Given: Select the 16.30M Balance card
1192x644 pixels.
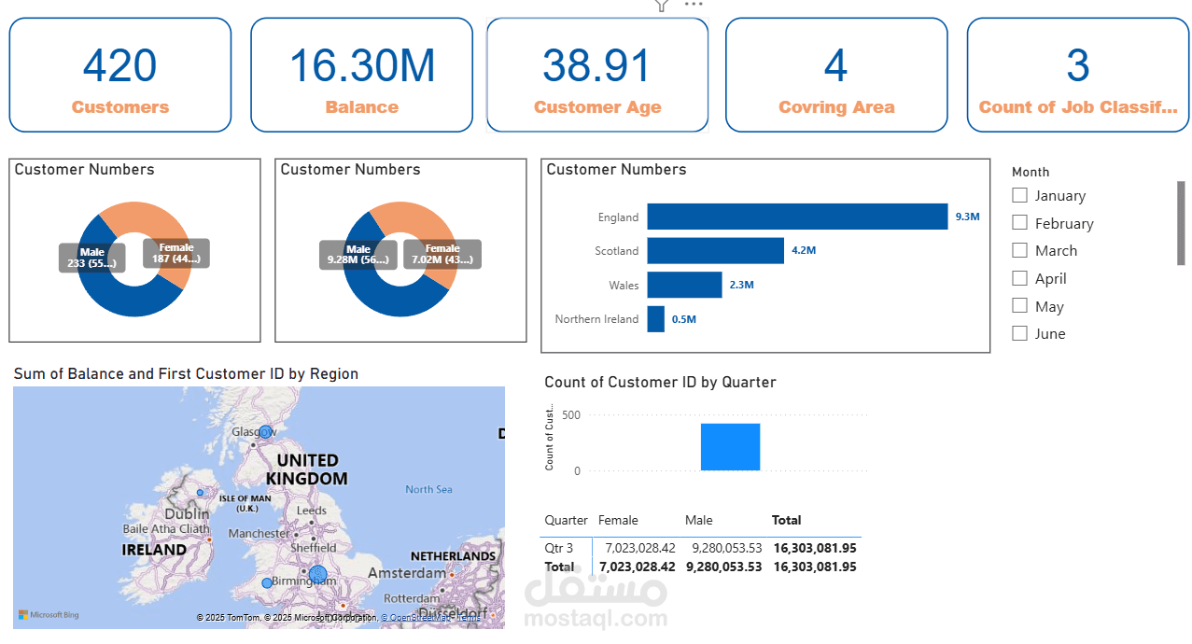Looking at the screenshot, I should click(x=362, y=75).
